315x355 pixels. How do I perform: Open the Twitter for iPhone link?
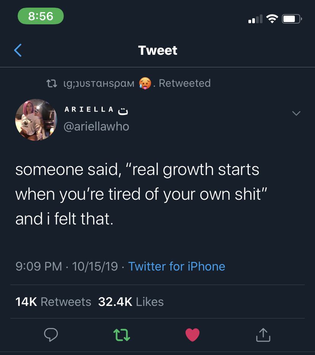coord(177,266)
